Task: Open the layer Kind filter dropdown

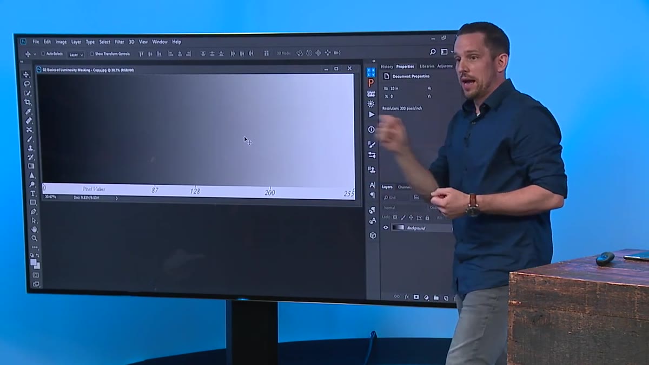Action: point(397,198)
